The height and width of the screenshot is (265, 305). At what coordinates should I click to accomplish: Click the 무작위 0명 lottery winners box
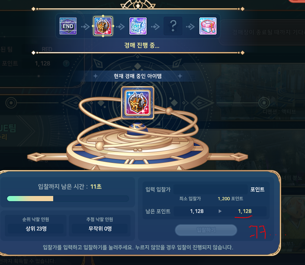[100, 229]
